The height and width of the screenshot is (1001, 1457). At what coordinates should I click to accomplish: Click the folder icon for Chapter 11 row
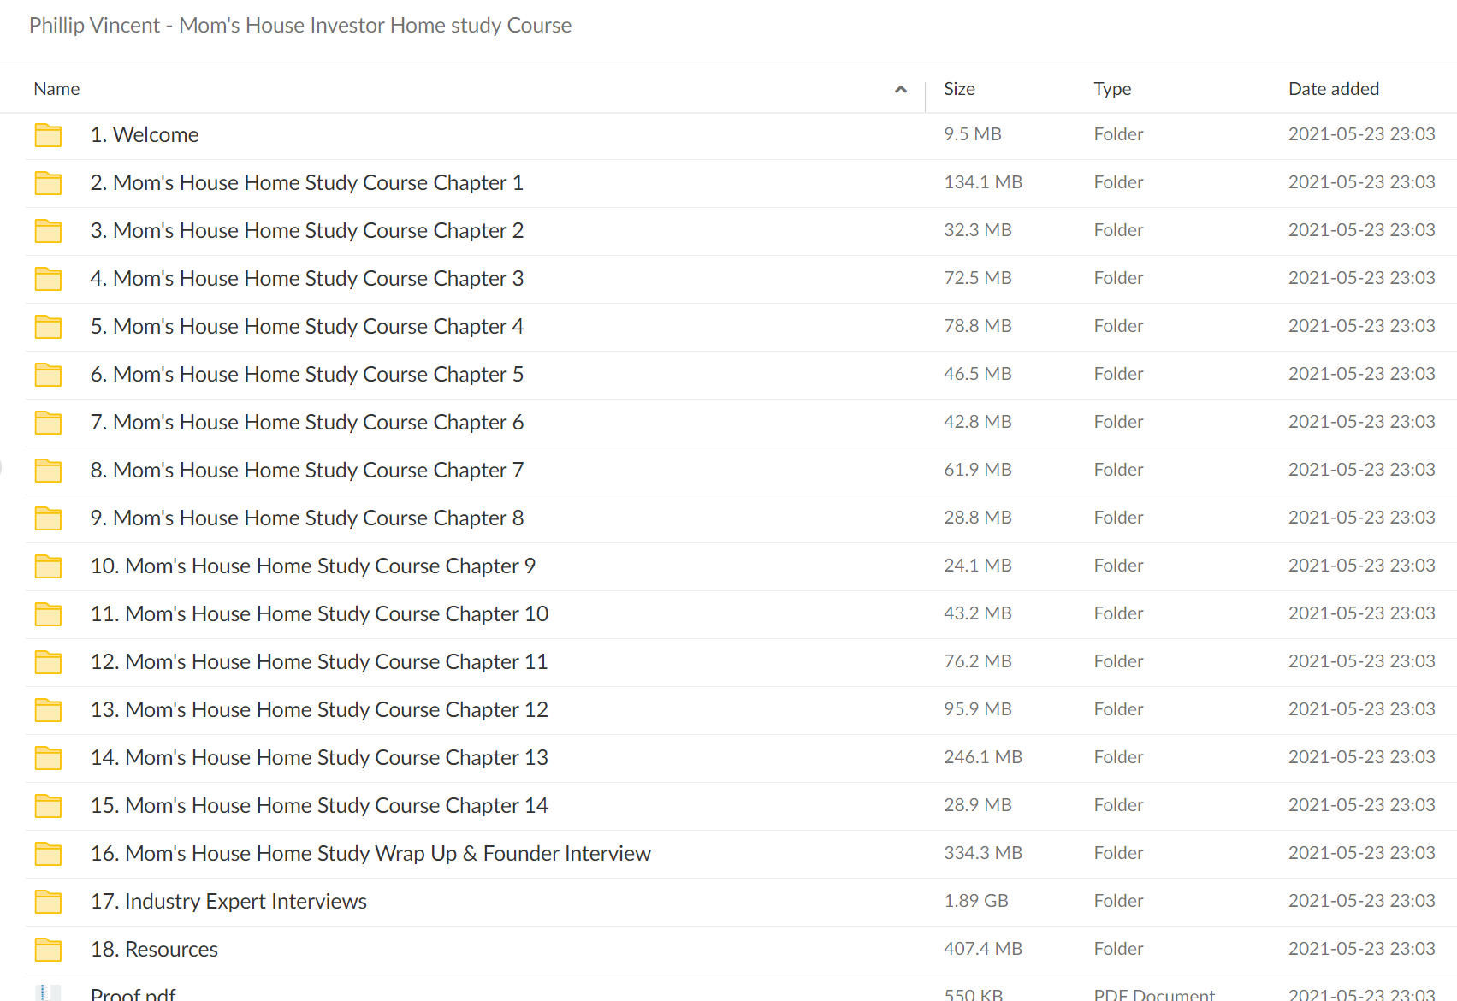pos(48,662)
